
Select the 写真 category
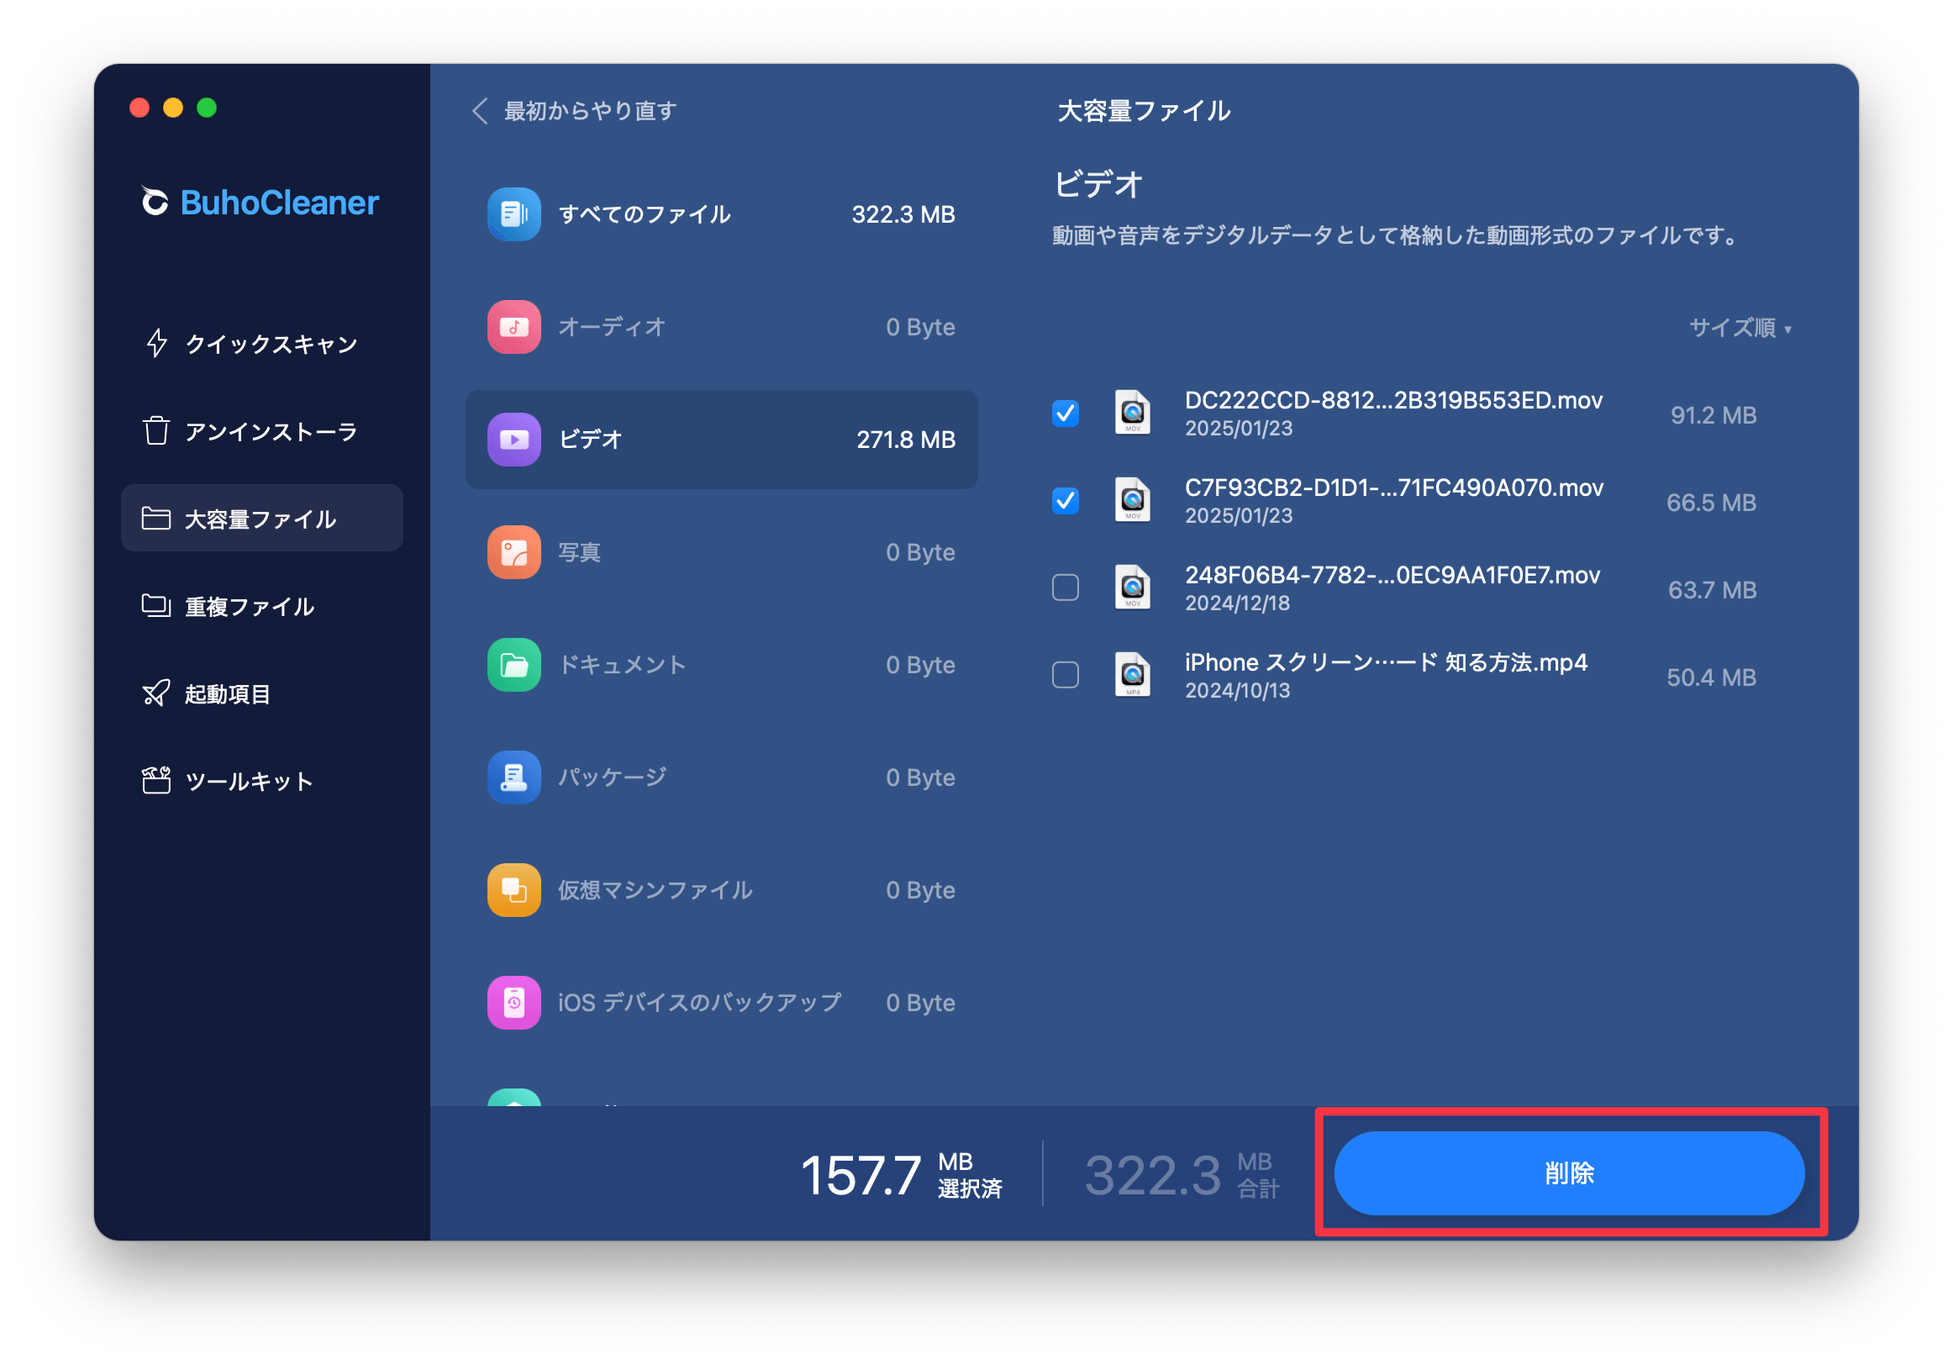tap(721, 552)
